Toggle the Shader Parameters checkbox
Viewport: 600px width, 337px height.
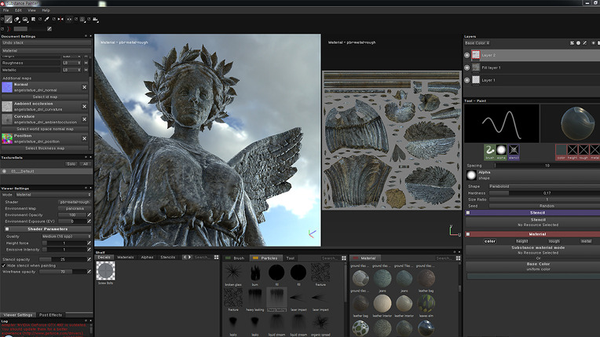pyautogui.click(x=7, y=229)
